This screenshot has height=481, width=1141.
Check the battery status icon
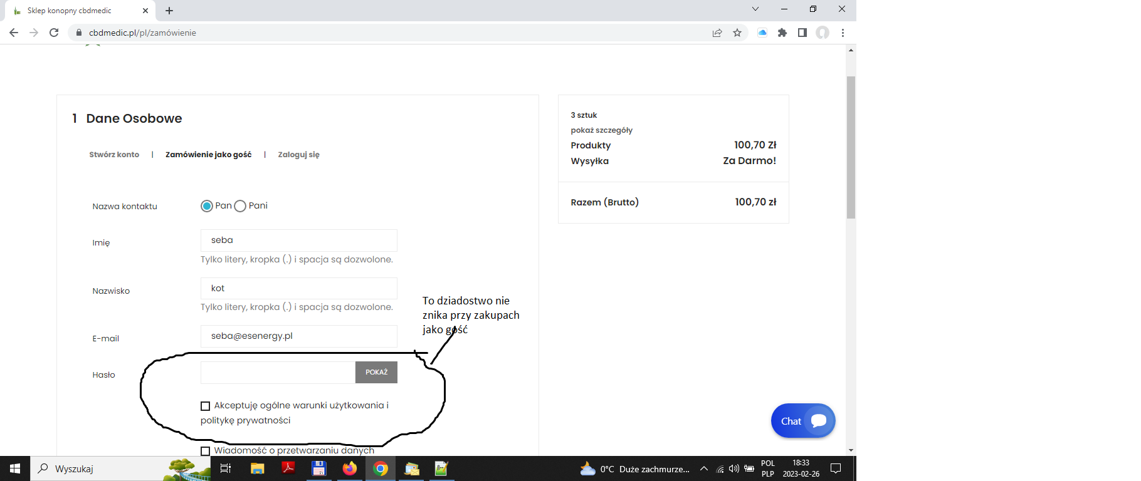(x=749, y=468)
